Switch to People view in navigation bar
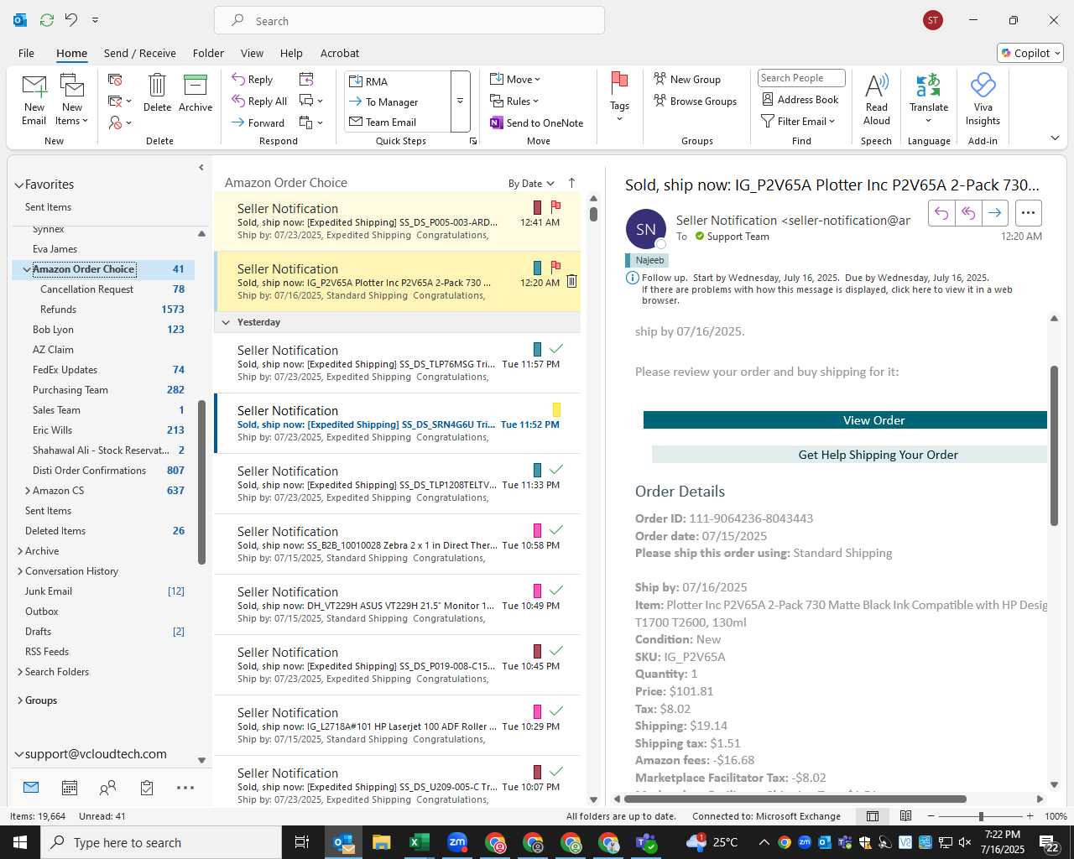 [x=107, y=788]
